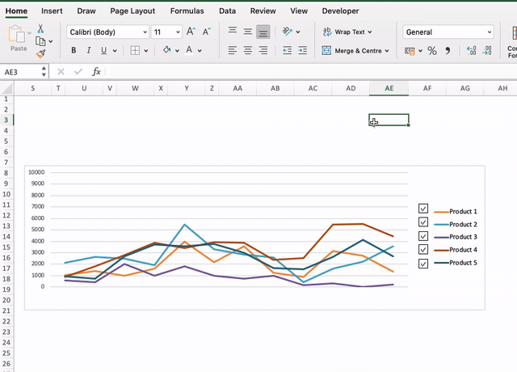Open the Paste options arrow
This screenshot has height=372, width=517.
coord(29,33)
